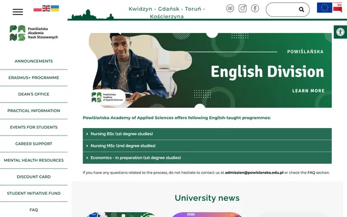Open Mental Health Resources
347x217 pixels.
[34, 161]
